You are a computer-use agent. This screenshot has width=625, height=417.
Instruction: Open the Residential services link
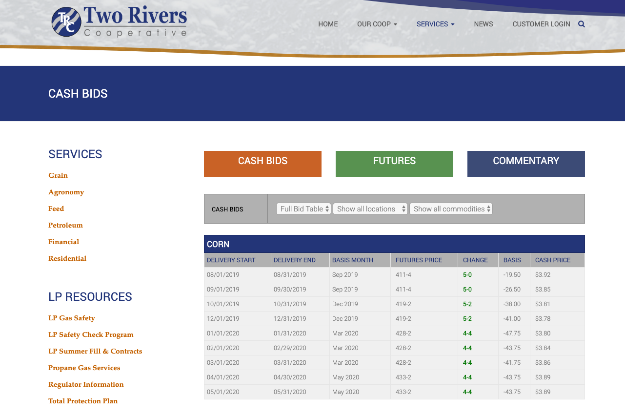(x=67, y=258)
